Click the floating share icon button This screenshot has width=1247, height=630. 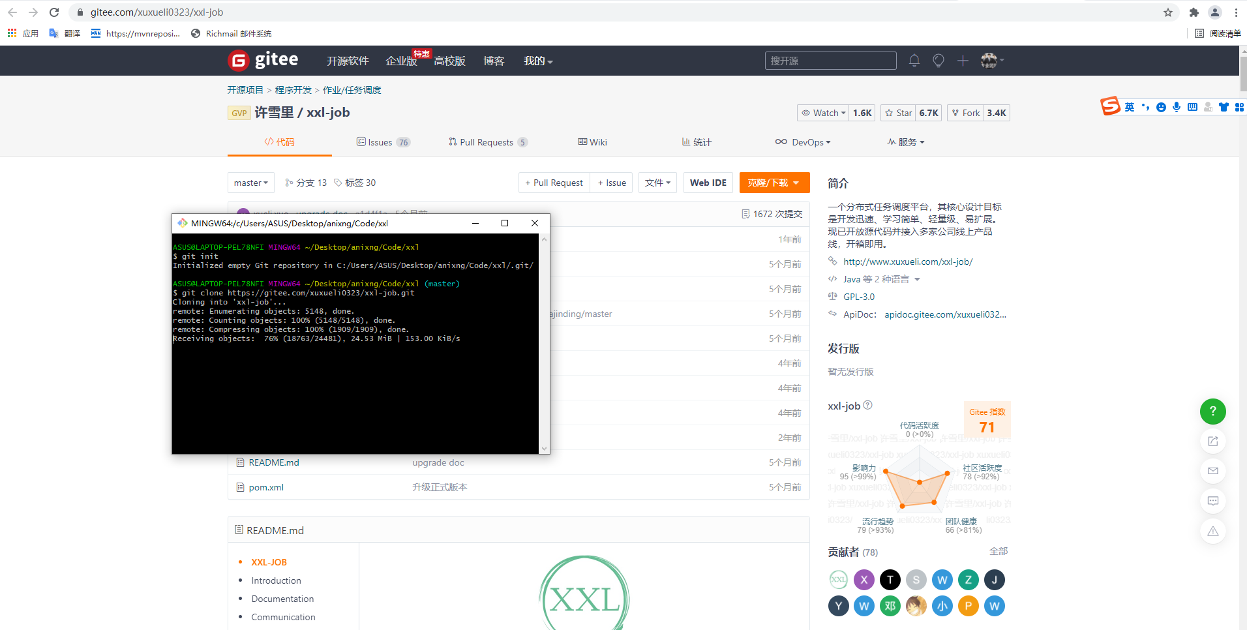[x=1212, y=442]
